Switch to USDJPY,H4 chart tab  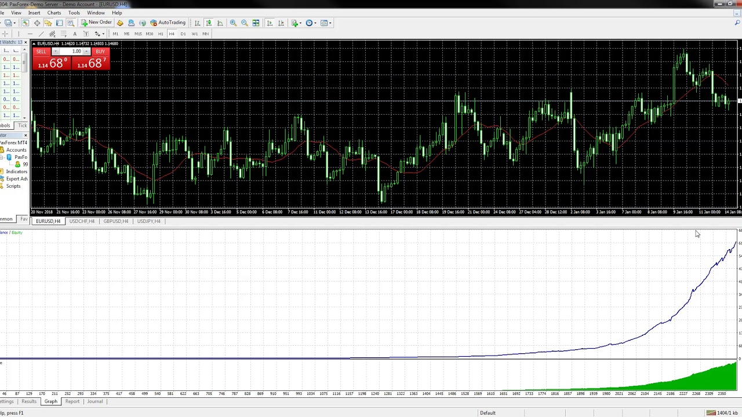(x=149, y=221)
